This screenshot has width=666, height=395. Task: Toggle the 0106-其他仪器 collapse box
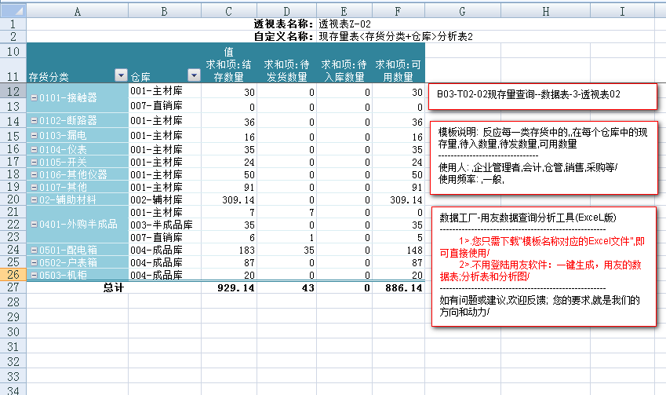[x=34, y=174]
